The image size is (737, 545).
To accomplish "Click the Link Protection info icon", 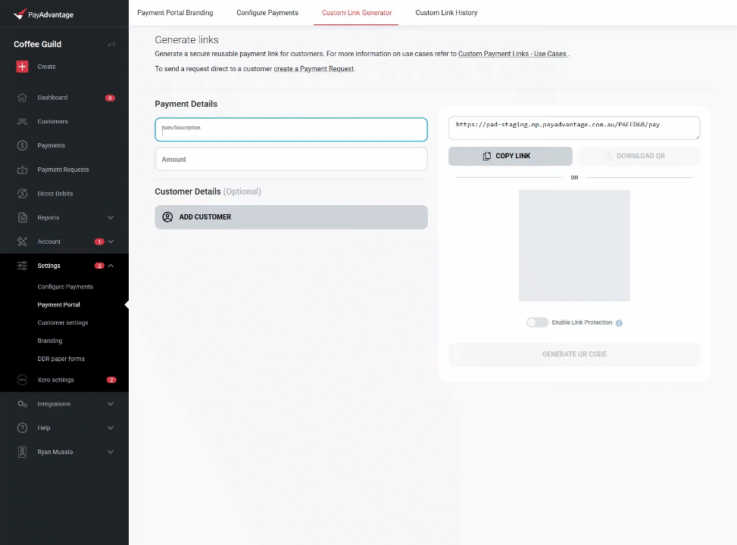I will pos(619,323).
